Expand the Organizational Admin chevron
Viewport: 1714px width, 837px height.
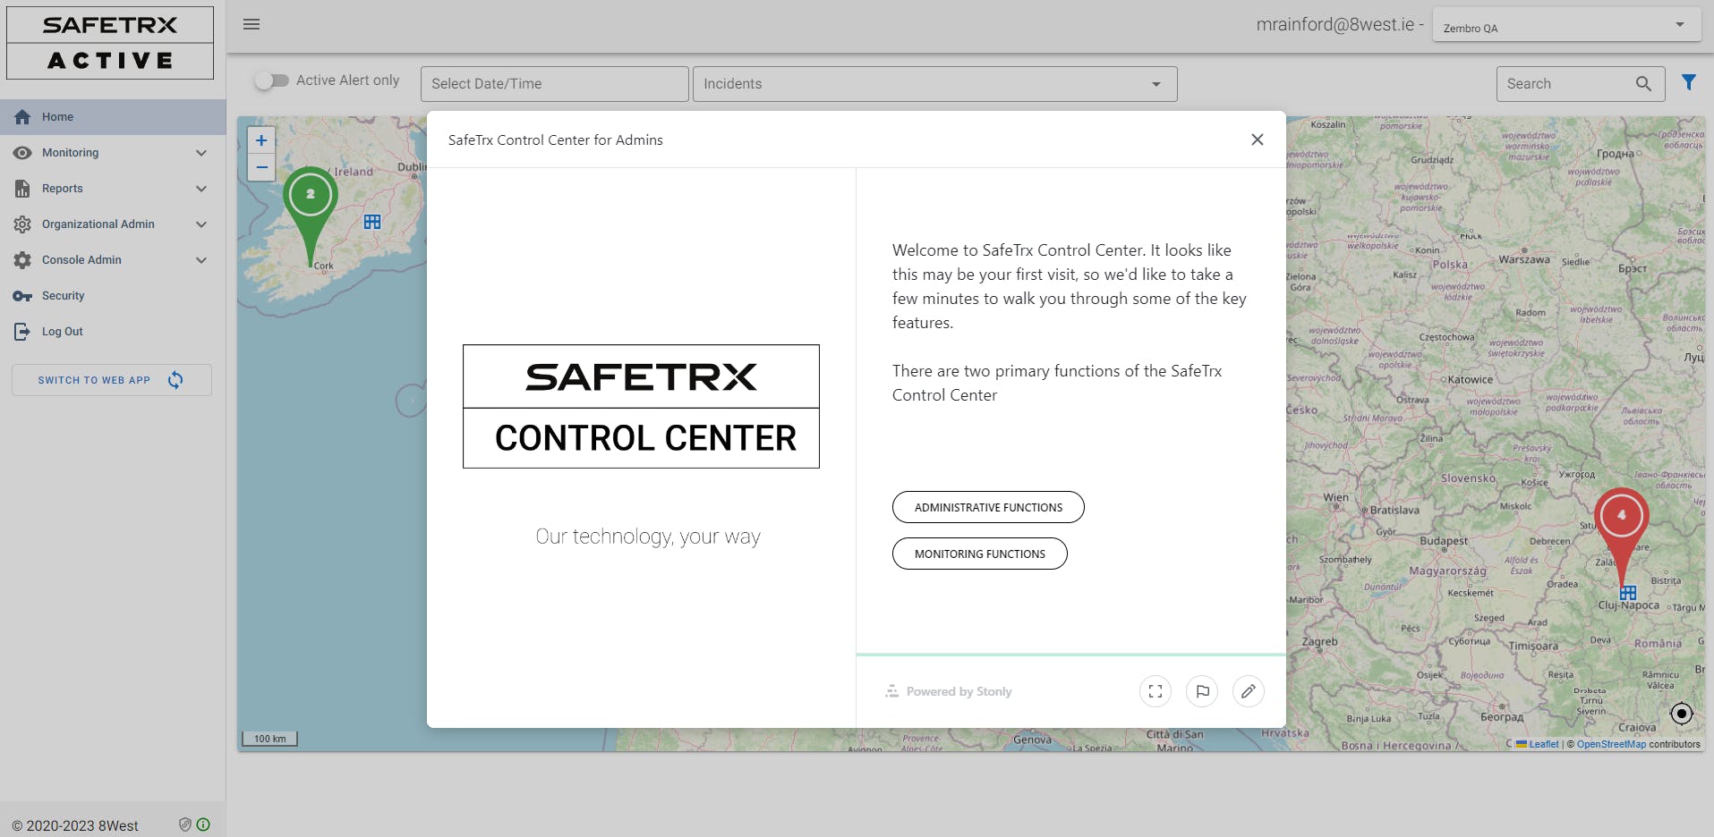tap(201, 224)
